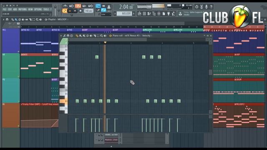Open the OPTIONS menu
267x150 pixels.
[x=38, y=9]
